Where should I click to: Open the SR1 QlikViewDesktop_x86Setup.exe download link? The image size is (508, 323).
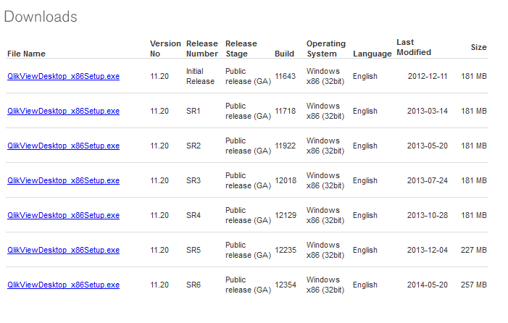[63, 112]
